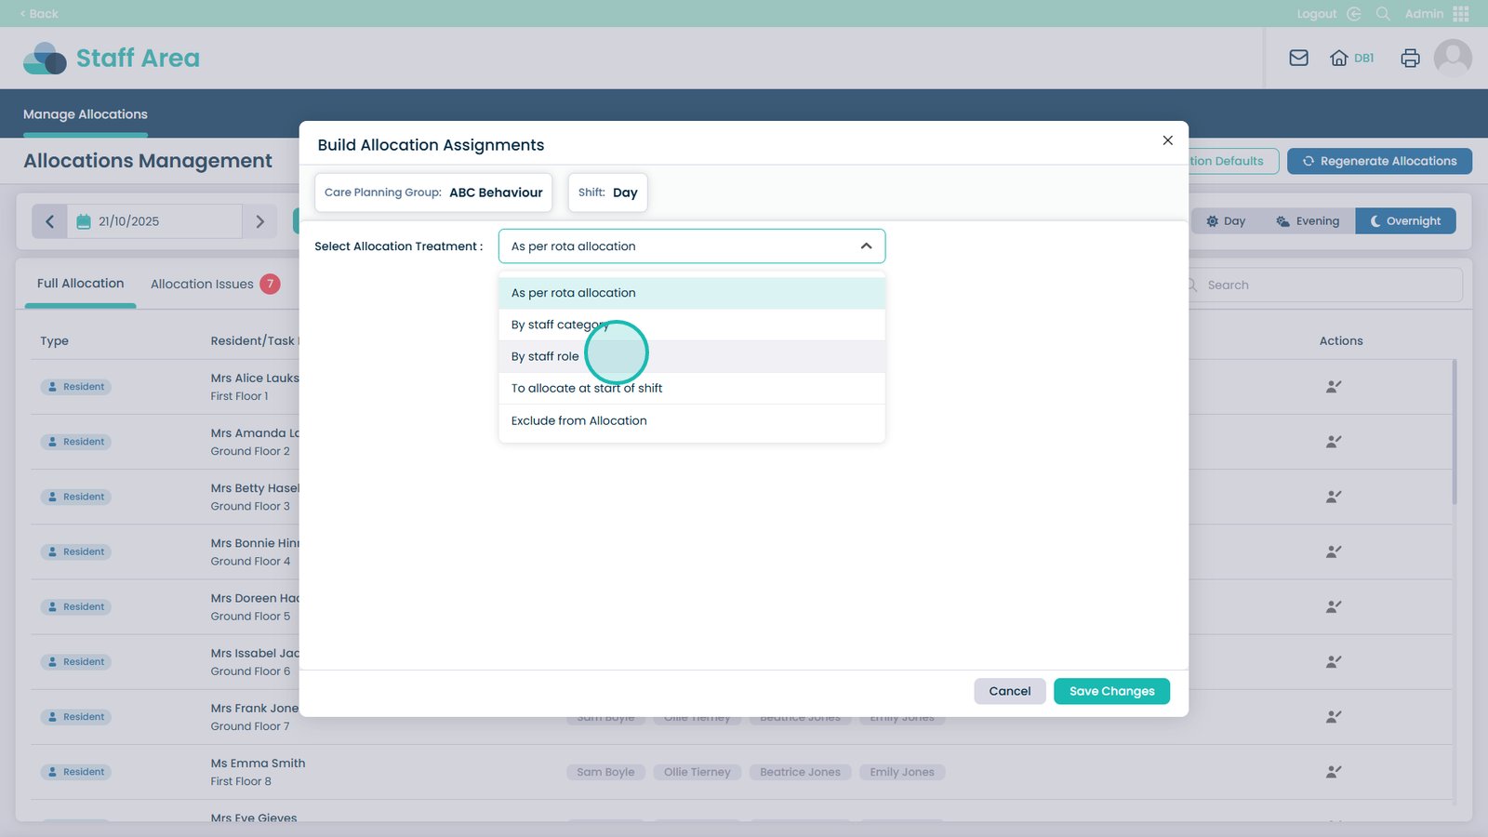Image resolution: width=1488 pixels, height=837 pixels.
Task: Open the user profile avatar
Action: click(1453, 58)
